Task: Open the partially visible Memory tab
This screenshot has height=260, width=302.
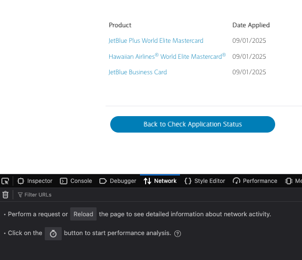Action: point(294,181)
